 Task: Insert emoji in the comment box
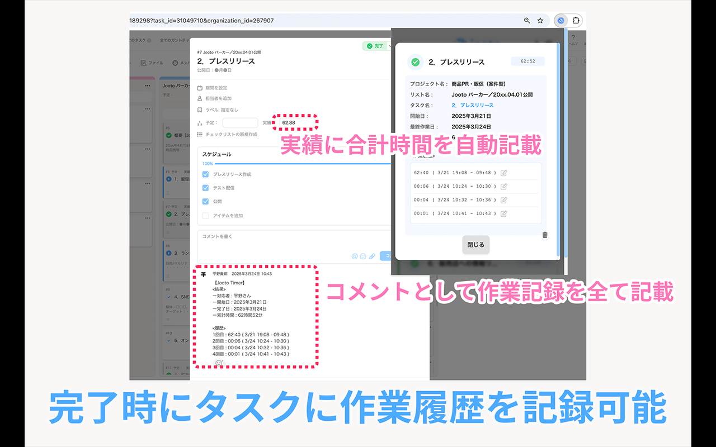point(363,256)
